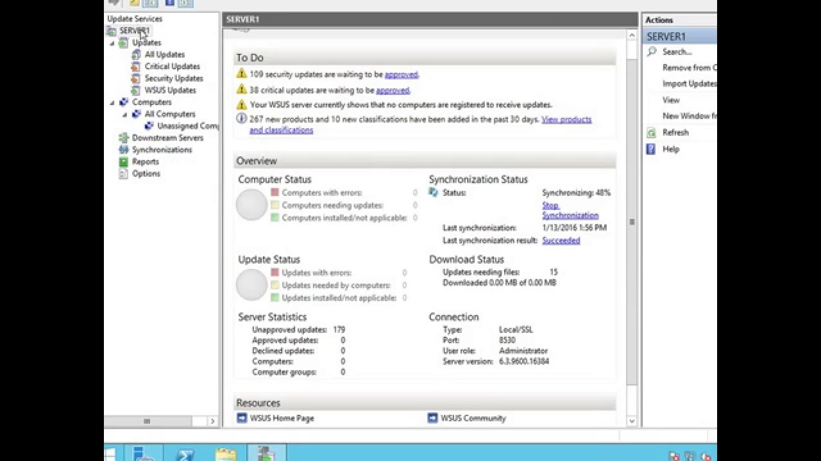
Task: Click the '1/13/2016 1:56 PM' timestamp
Action: pos(574,228)
